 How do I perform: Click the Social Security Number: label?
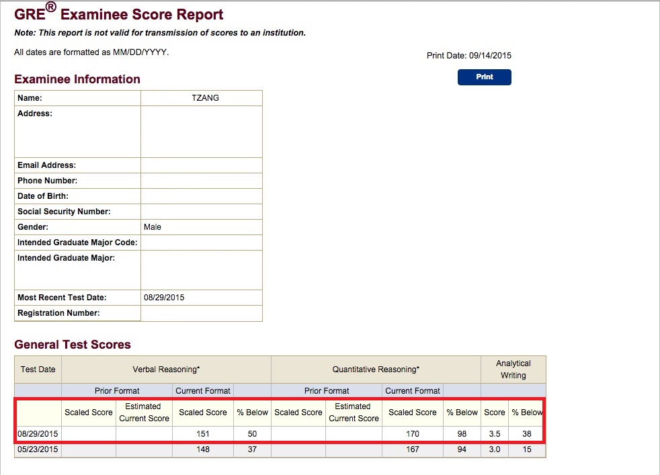point(64,212)
